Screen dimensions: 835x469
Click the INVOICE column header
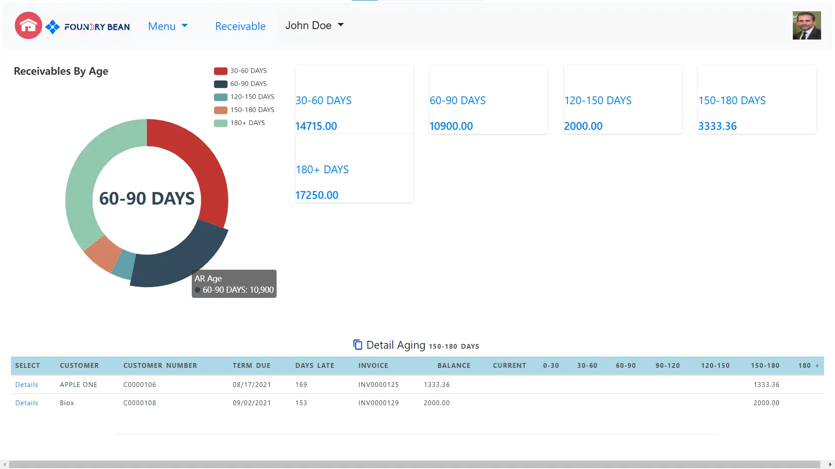[x=373, y=366]
